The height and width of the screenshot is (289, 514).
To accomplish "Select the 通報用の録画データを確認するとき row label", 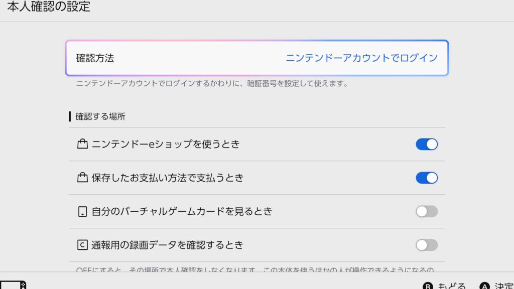I will [x=167, y=245].
